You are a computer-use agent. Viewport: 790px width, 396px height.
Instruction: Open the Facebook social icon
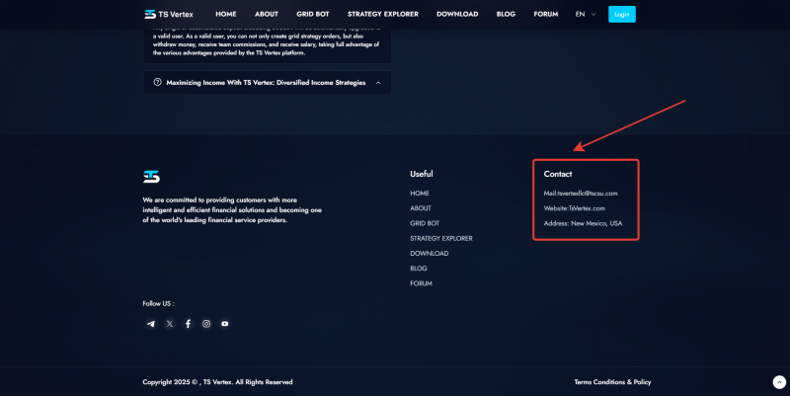(188, 324)
